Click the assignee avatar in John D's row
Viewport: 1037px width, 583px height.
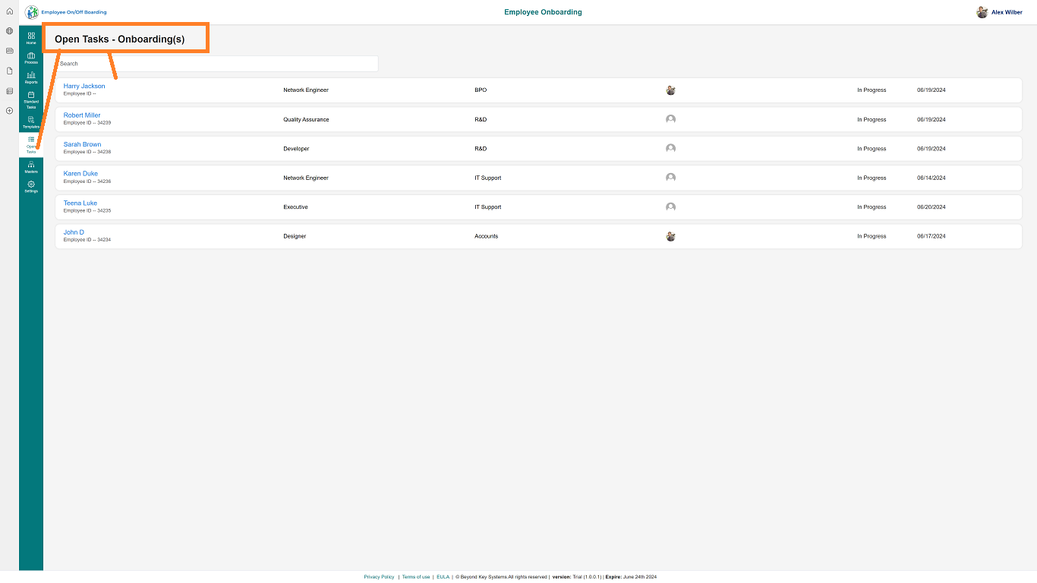[670, 236]
